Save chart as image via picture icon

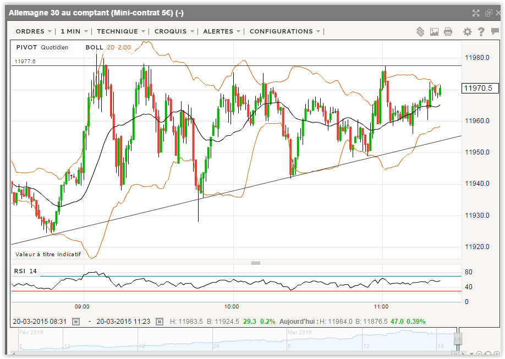click(x=434, y=31)
